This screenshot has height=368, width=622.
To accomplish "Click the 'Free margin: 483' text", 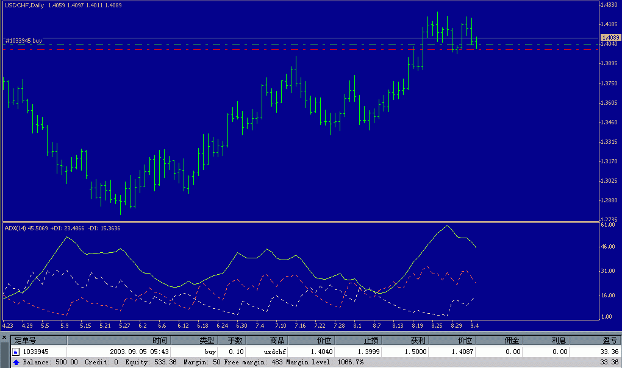I will pos(253,362).
